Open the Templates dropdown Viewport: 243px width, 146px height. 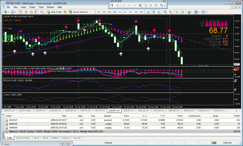204,12
